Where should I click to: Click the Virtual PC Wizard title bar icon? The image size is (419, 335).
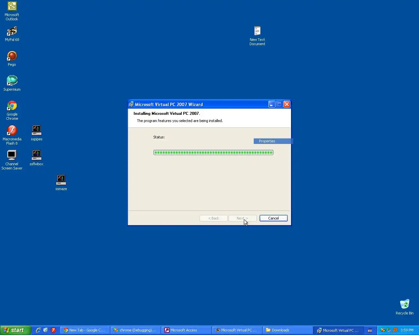pyautogui.click(x=131, y=104)
